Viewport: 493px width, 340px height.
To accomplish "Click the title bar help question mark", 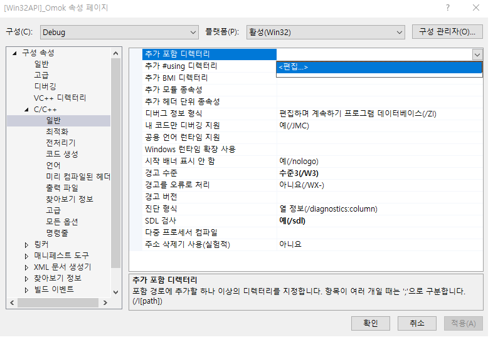I will tap(448, 8).
